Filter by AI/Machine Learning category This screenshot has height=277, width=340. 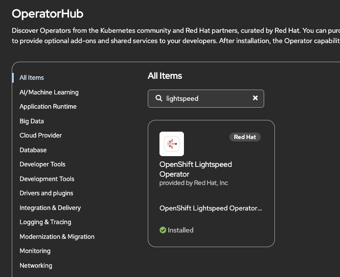pos(49,92)
